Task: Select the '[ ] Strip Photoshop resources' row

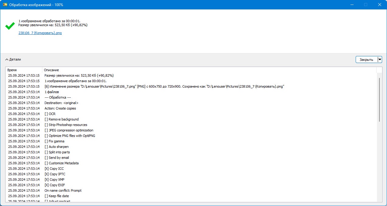Action: (x=191, y=125)
